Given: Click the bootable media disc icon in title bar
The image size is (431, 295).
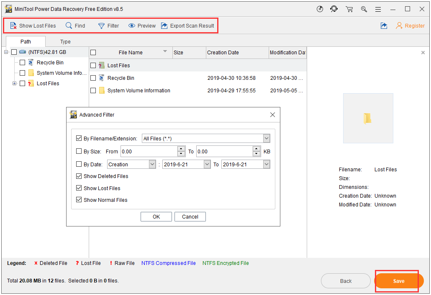Looking at the screenshot, I should coord(320,9).
